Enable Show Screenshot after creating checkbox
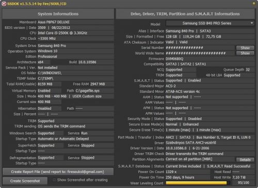 [x=54, y=180]
